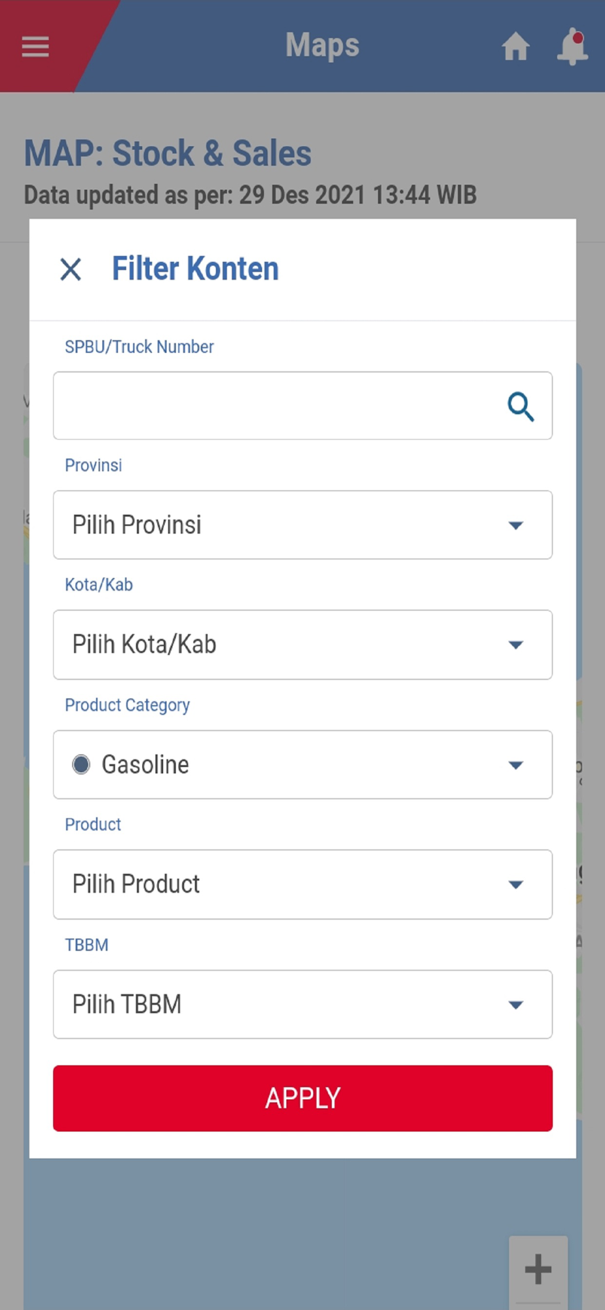Click the Kota/Kab dropdown arrow
605x1310 pixels.
516,645
